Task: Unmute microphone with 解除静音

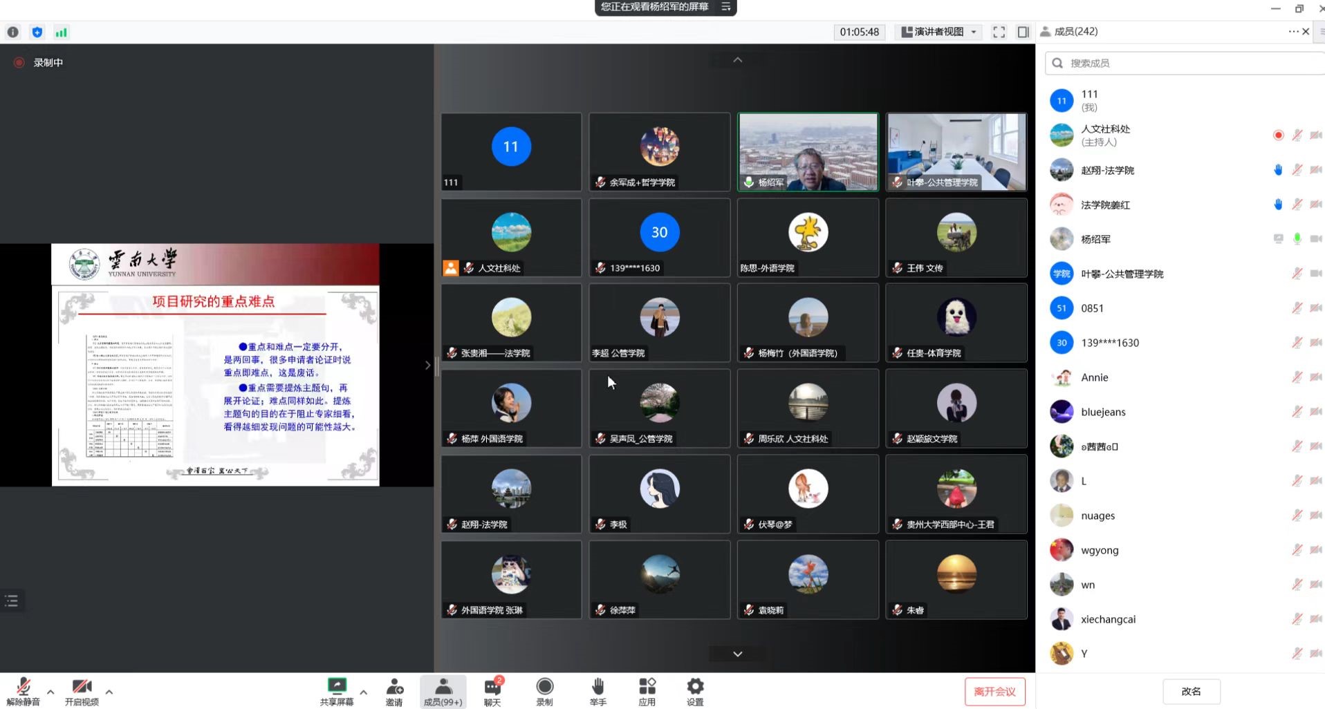Action: 23,687
